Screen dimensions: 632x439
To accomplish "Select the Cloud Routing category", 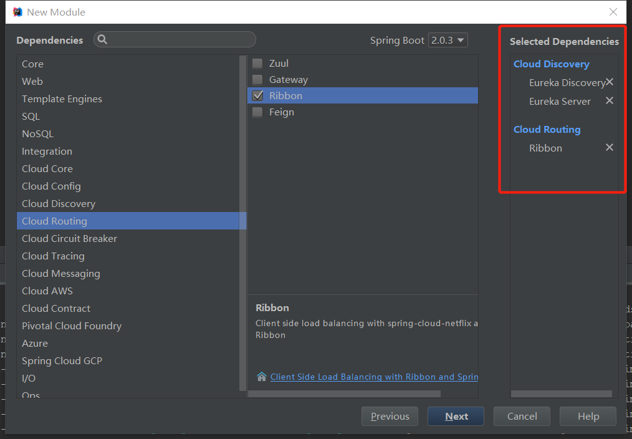I will (128, 221).
